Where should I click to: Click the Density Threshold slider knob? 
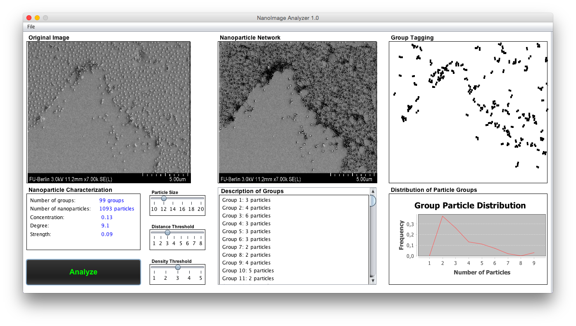pyautogui.click(x=178, y=267)
